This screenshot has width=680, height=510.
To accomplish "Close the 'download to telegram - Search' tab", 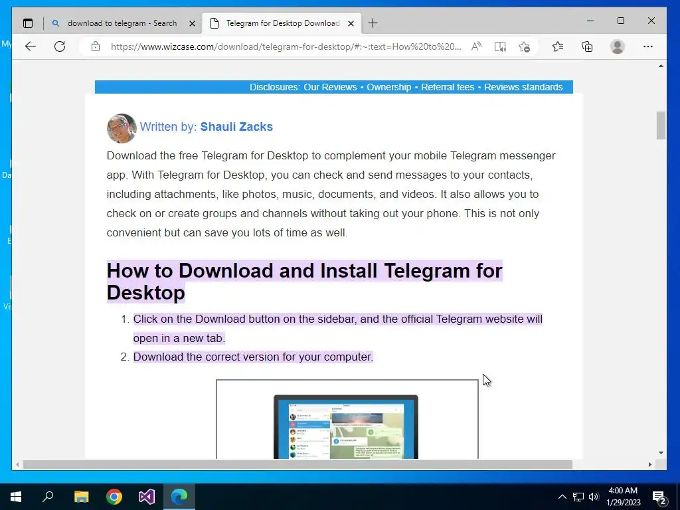I will 192,23.
